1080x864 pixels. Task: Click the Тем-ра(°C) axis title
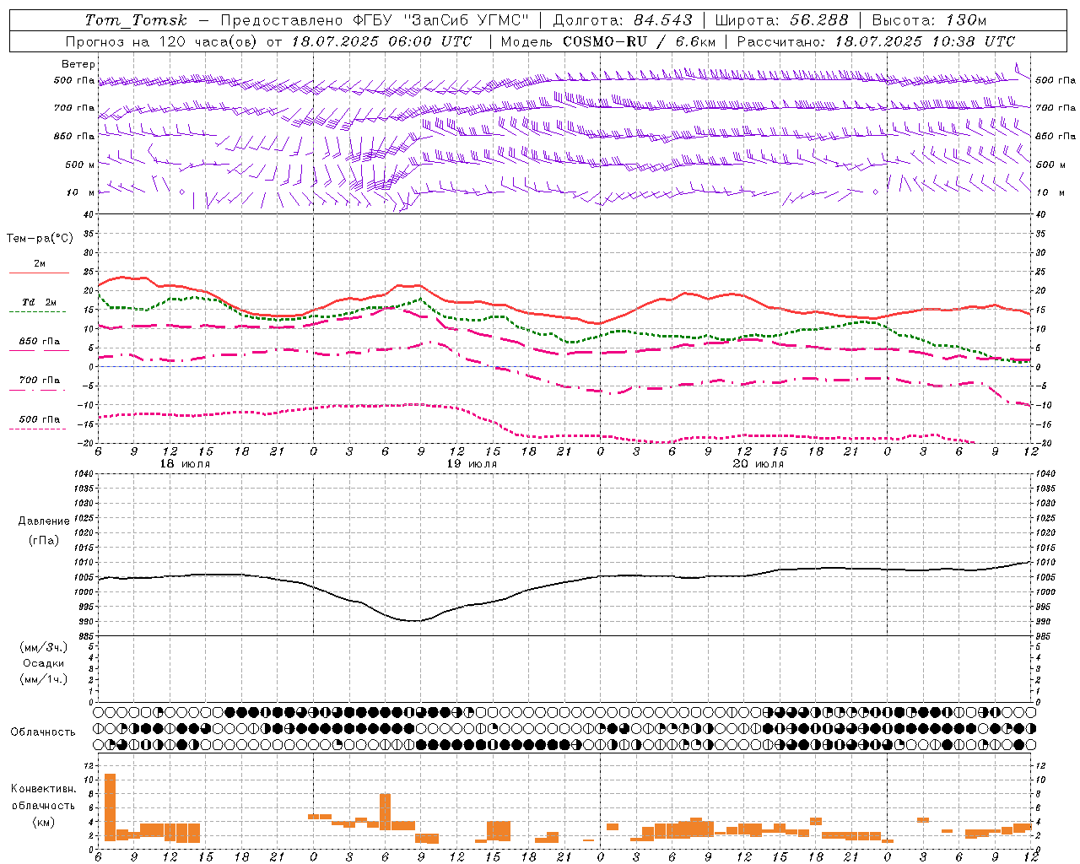40,239
